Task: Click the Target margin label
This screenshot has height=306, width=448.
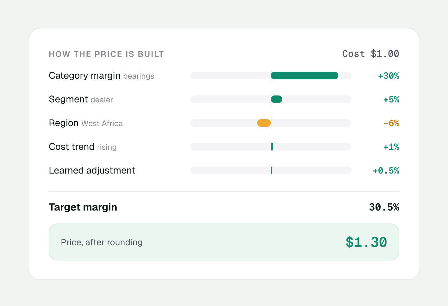Action: click(x=83, y=207)
